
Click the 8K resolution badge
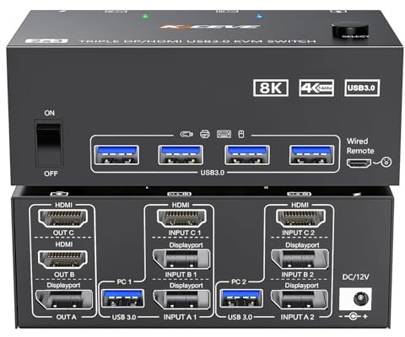pos(271,88)
